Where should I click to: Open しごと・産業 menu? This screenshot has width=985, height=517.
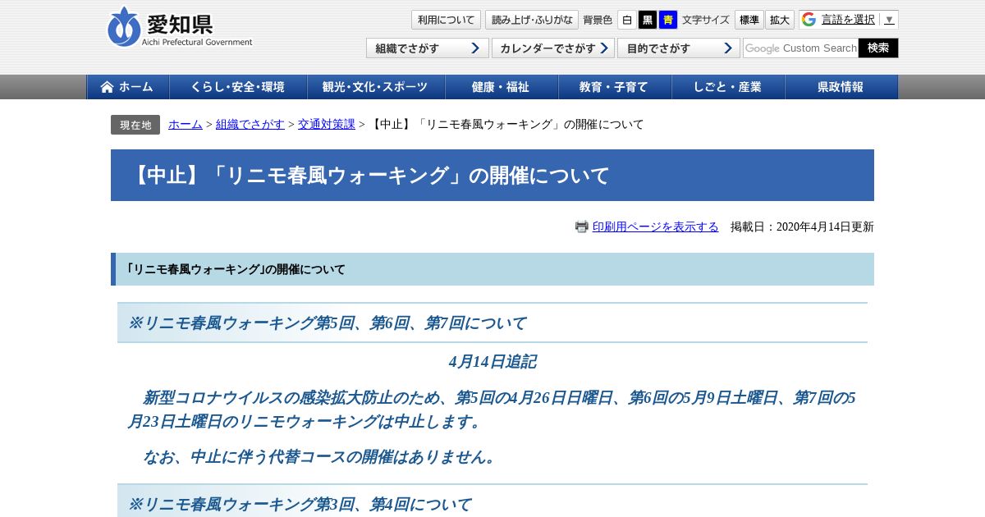[728, 87]
